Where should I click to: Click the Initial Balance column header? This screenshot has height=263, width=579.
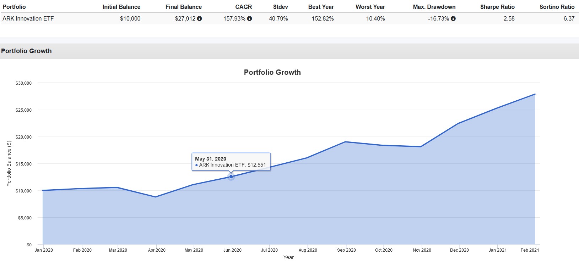tap(121, 7)
